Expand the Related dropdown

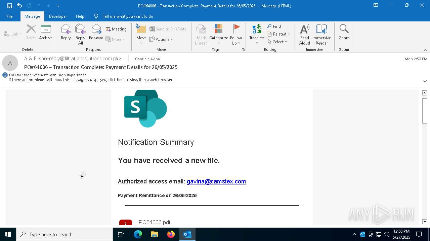pos(278,34)
